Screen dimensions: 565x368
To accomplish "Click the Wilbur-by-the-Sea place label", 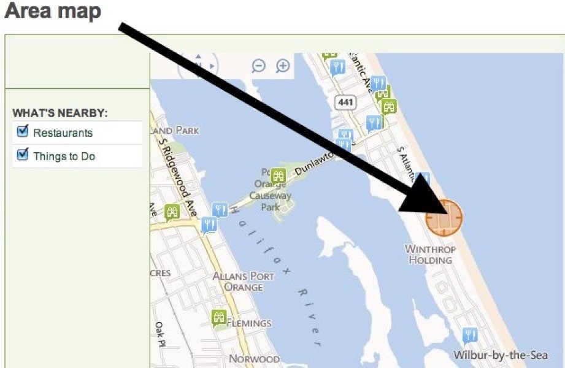I will pyautogui.click(x=501, y=355).
